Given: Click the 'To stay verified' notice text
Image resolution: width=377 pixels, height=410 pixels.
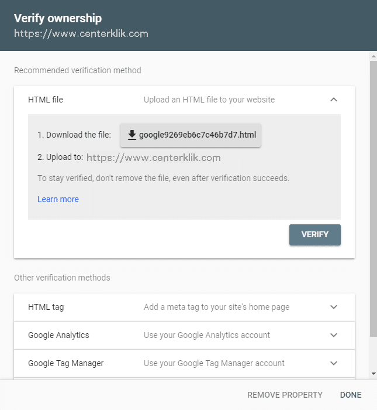Looking at the screenshot, I should pos(163,178).
